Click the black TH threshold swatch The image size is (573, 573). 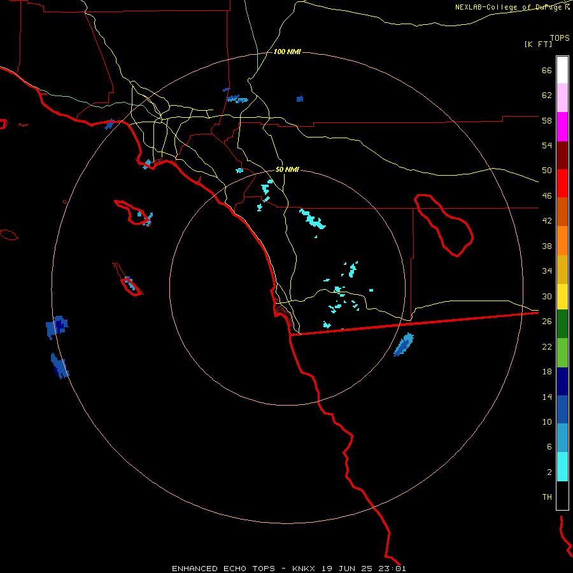(562, 495)
